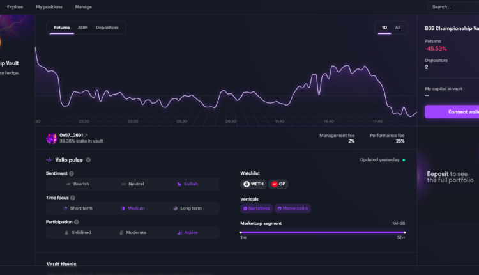Switch chart range to 1D
This screenshot has width=479, height=275.
pyautogui.click(x=384, y=27)
